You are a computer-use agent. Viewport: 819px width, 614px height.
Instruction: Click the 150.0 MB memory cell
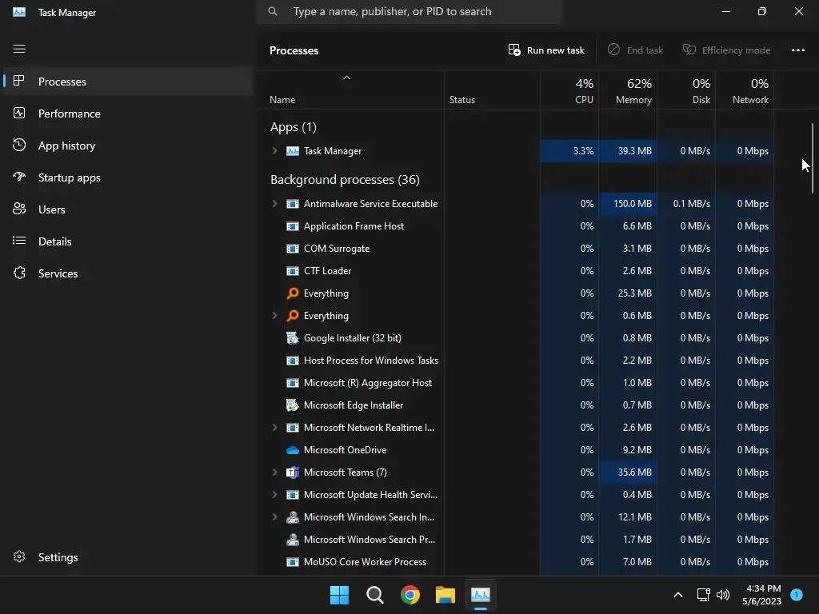tap(628, 204)
